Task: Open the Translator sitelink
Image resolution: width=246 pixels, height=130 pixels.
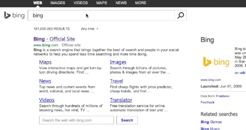Action: pyautogui.click(x=121, y=100)
